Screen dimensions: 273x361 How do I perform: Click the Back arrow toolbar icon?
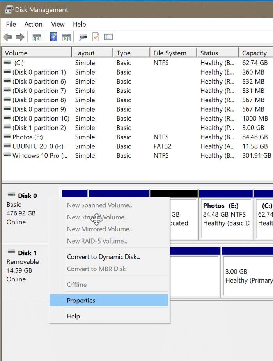8,37
